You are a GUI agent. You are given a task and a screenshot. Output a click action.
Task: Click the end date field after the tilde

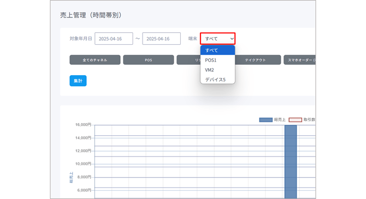coord(161,39)
